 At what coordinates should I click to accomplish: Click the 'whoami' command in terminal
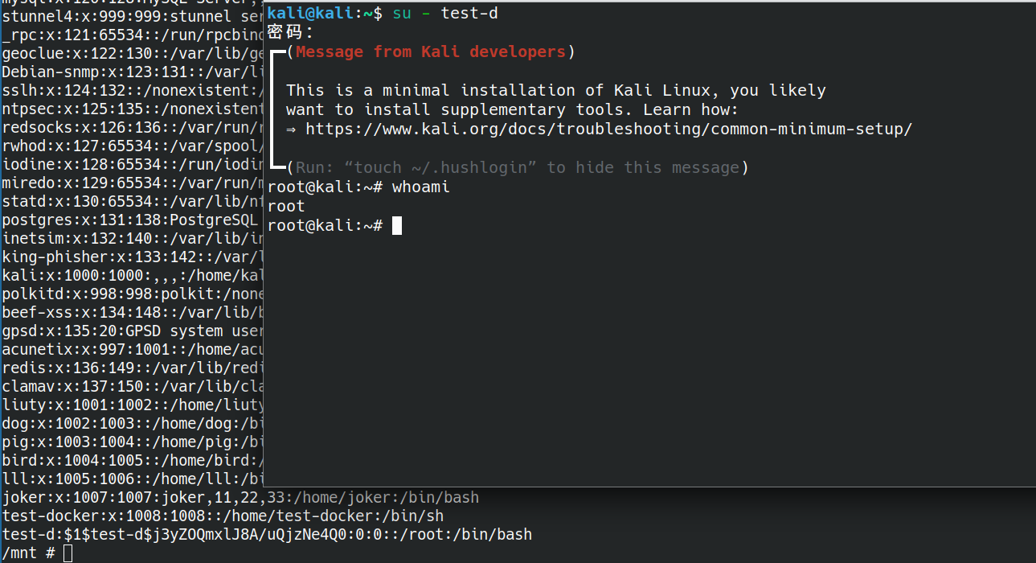coord(421,187)
